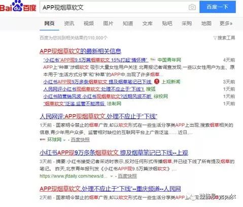The height and width of the screenshot is (207, 243).
Task: Open result 人民网评:APP现烟草软文 处理不应止于"下线"
Action: point(98,116)
